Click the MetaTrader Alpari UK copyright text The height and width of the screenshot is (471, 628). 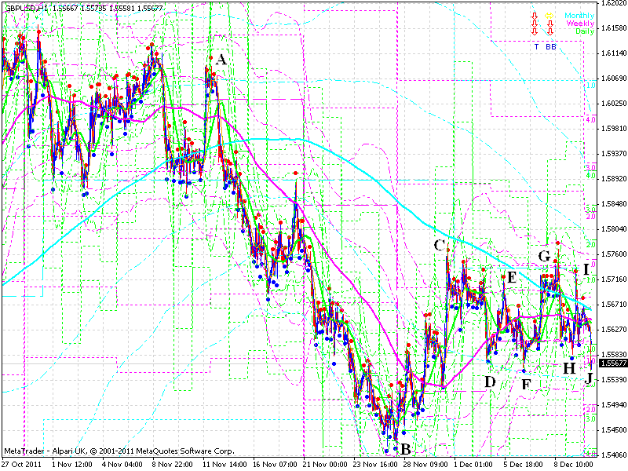(119, 451)
